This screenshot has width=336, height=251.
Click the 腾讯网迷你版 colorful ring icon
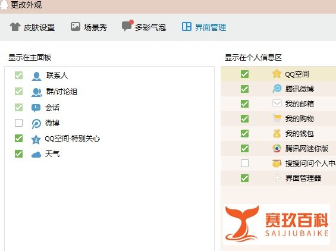click(277, 148)
